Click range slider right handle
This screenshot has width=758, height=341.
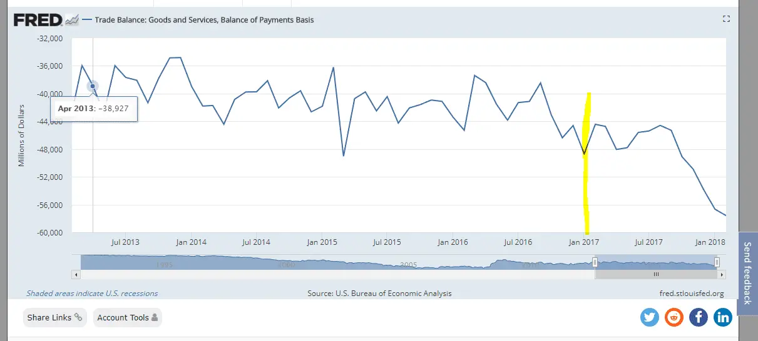[x=717, y=262]
